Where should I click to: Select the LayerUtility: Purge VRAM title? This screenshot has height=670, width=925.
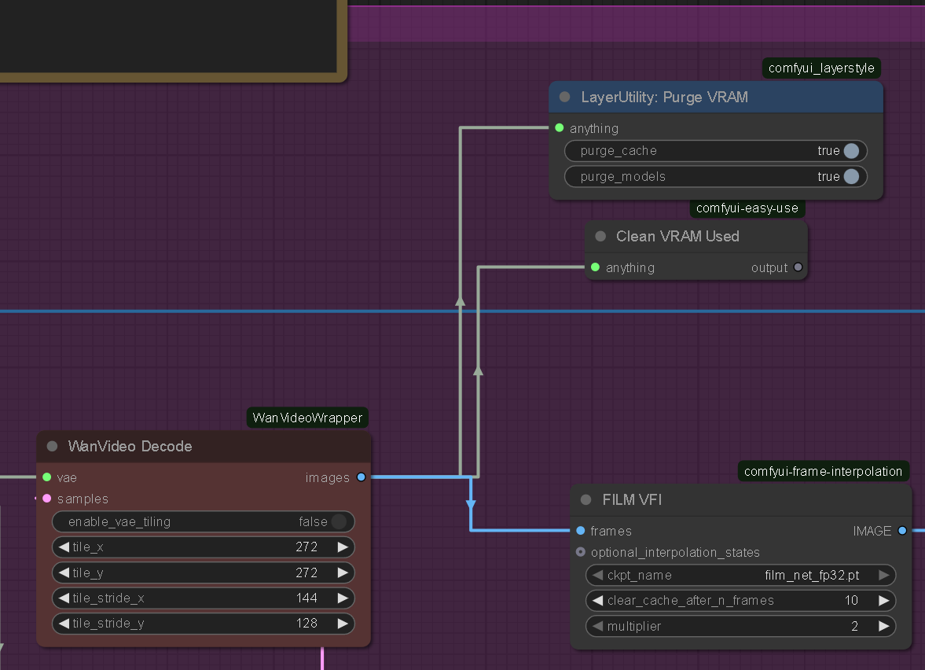(x=664, y=97)
